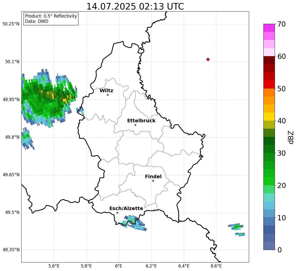Click the bright red colorbar segment above 50
The height and width of the screenshot is (271, 297).
pyautogui.click(x=269, y=84)
